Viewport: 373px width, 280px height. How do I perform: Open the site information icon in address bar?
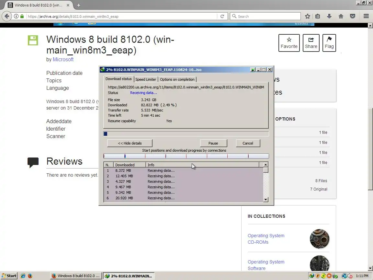(16, 17)
